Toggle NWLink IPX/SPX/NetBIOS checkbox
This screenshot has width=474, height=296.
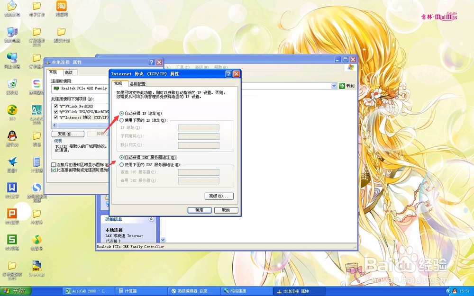point(55,112)
